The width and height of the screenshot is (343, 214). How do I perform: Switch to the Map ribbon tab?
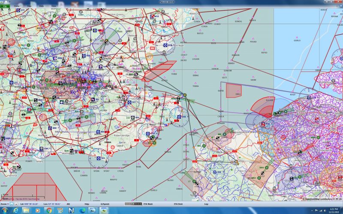[x=29, y=6]
